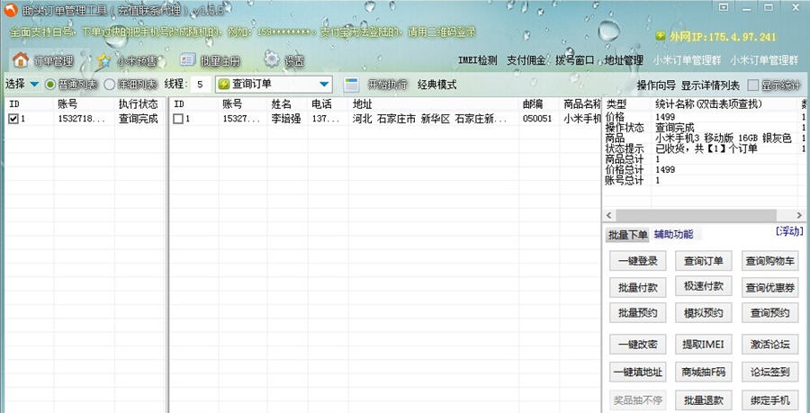
Task: Select 普通列表 radio button
Action: point(71,85)
